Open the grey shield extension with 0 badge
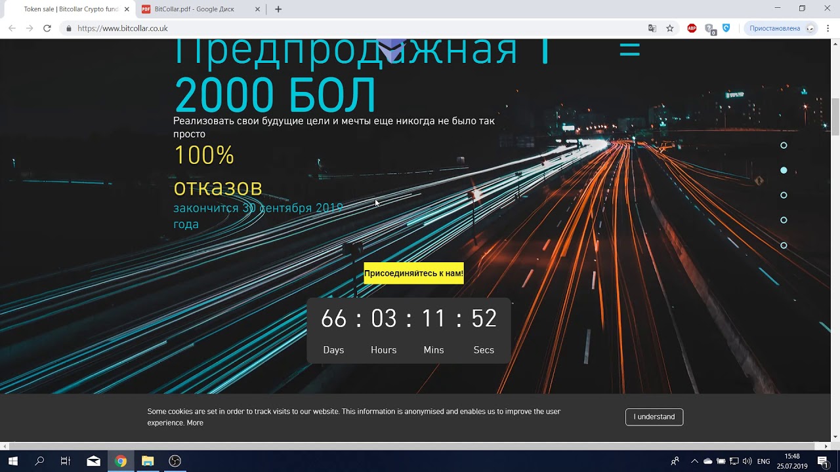The width and height of the screenshot is (840, 472). (x=709, y=28)
